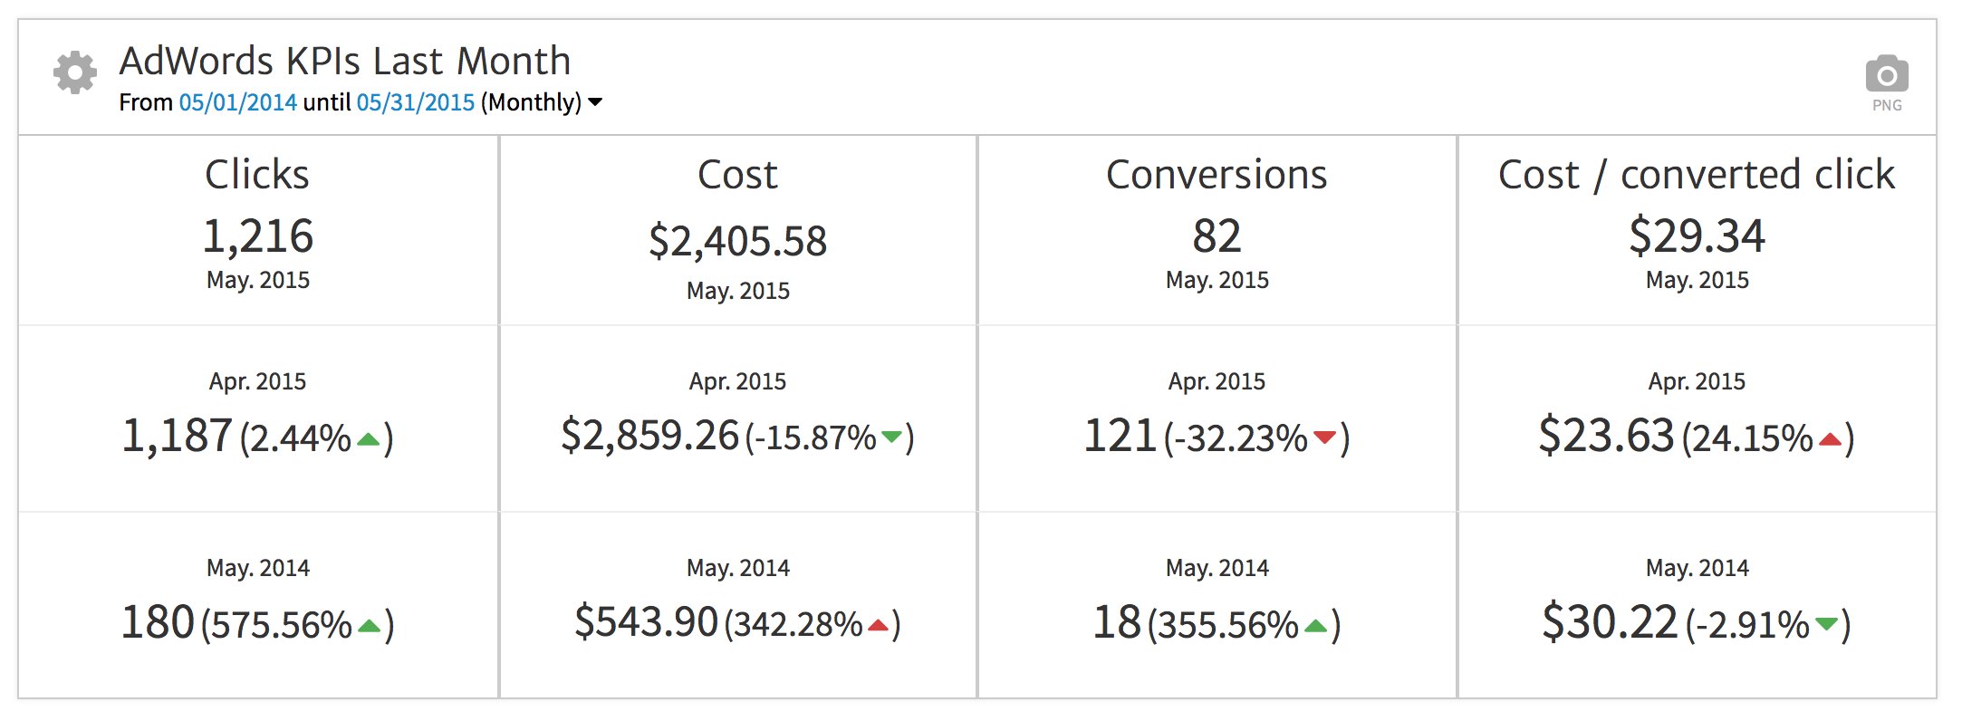The image size is (1962, 721).
Task: Click the 1,216 clicks value
Action: tap(257, 236)
